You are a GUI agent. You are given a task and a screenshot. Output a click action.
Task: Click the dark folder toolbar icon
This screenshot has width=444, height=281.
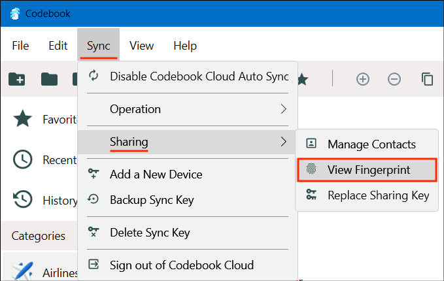tap(49, 79)
